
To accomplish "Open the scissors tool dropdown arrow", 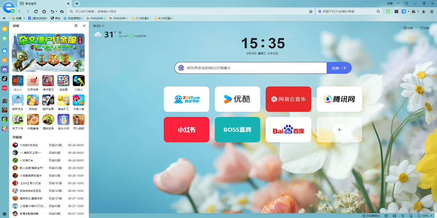I will tap(418, 11).
